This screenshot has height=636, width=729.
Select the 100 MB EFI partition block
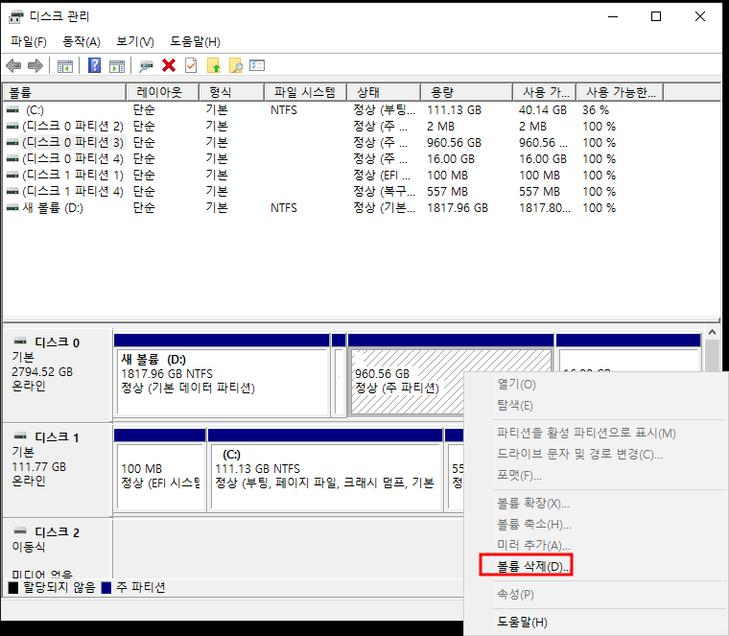[x=159, y=470]
